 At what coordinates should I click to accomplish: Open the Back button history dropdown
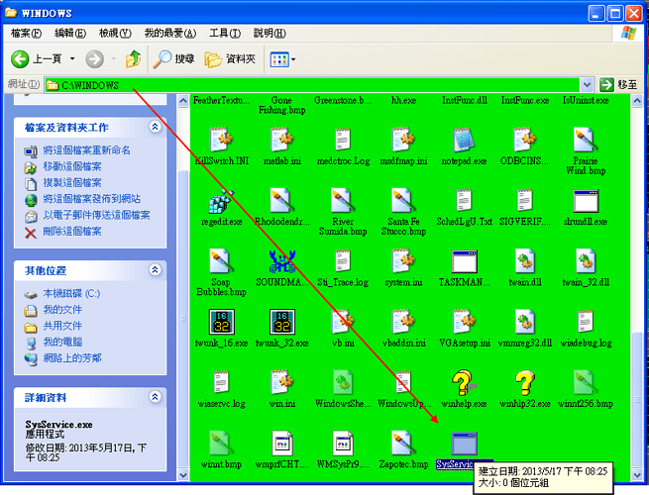(x=72, y=59)
